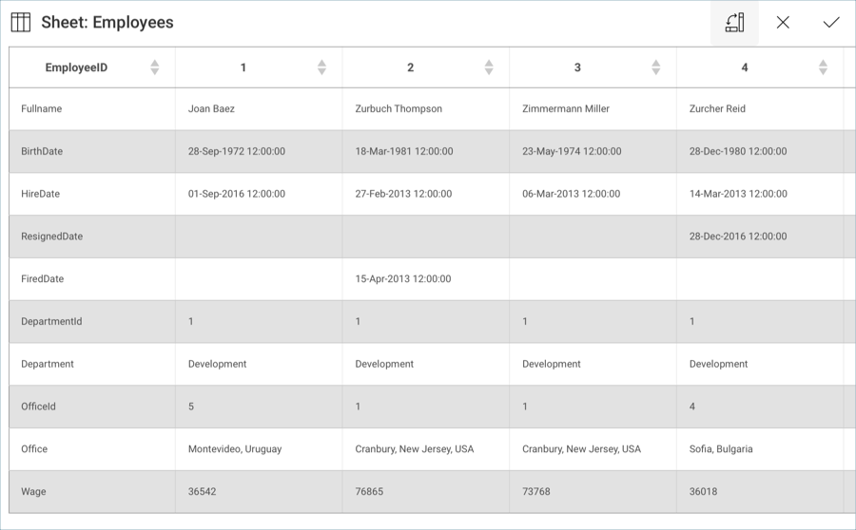
Task: Click the HireDate row label
Action: (x=41, y=194)
